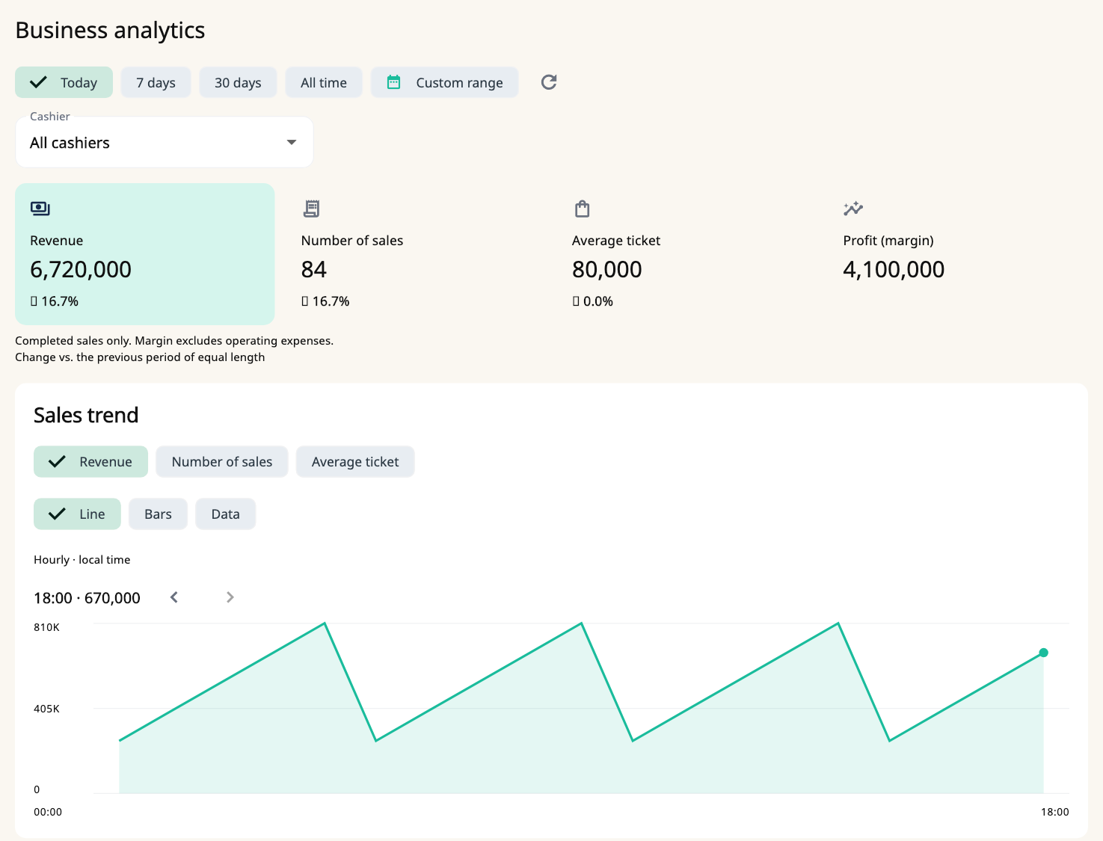This screenshot has width=1103, height=841.
Task: Click the calendar icon in Custom range
Action: tap(393, 82)
